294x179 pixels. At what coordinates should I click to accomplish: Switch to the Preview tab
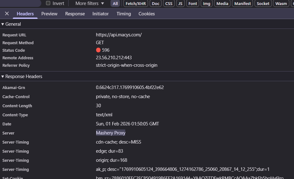[x=49, y=14]
